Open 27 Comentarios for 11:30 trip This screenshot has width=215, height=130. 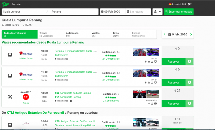111,80
